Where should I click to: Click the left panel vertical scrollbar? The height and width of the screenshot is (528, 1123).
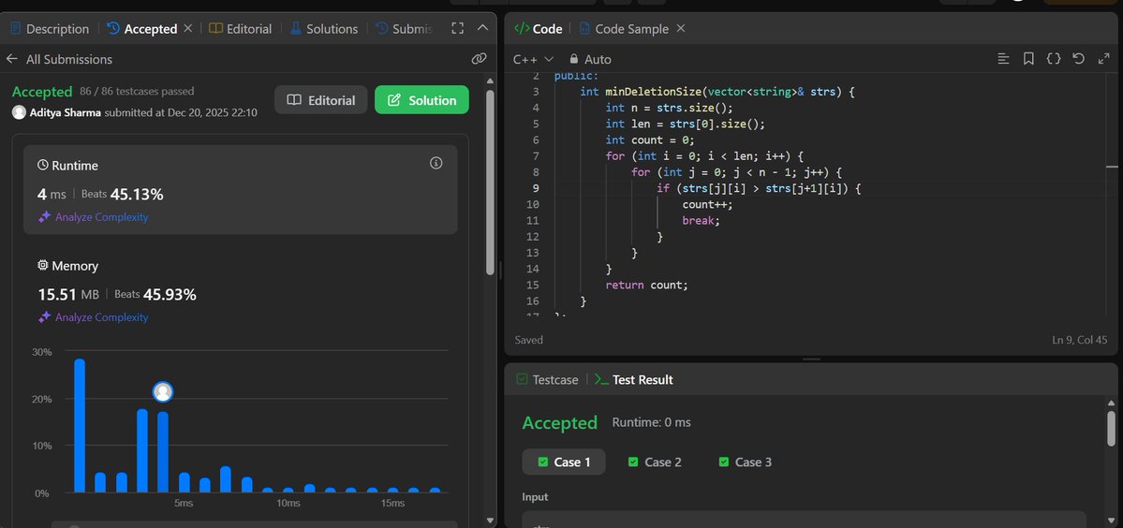pos(490,183)
